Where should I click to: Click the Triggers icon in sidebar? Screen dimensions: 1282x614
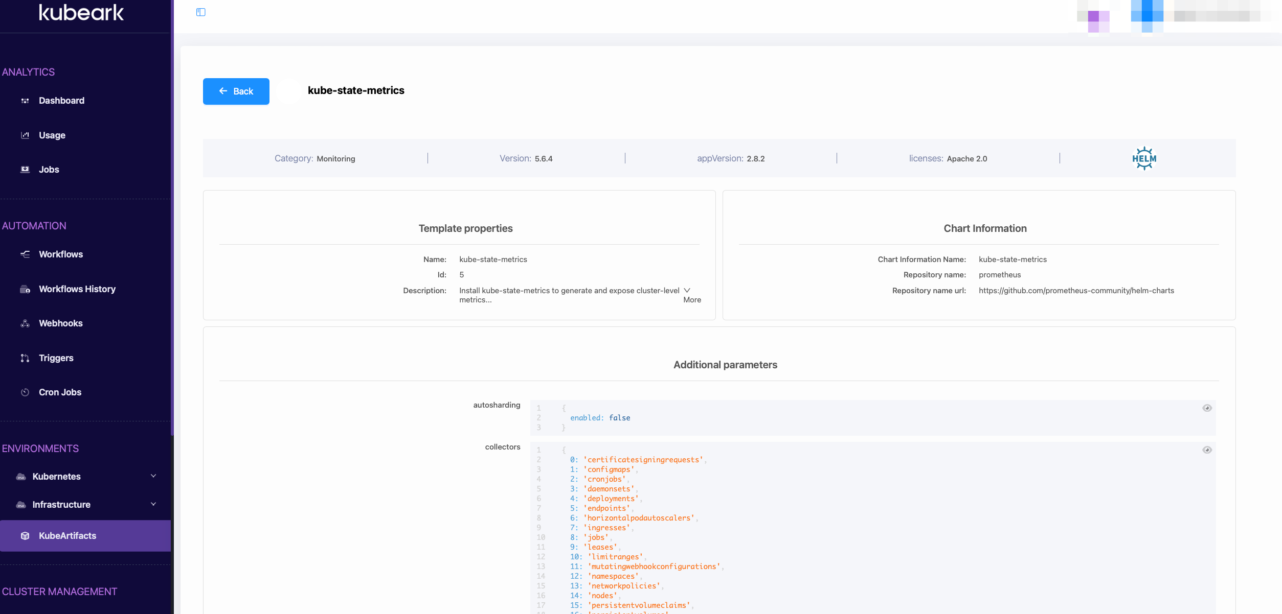click(25, 358)
